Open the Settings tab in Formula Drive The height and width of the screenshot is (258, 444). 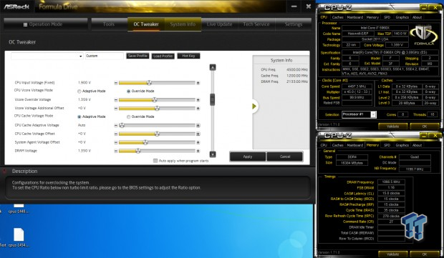[294, 24]
